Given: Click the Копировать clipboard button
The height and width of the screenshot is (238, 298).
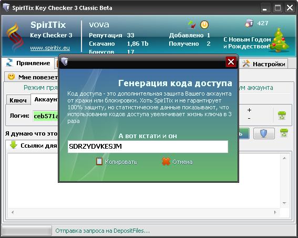Looking at the screenshot, I should coord(117,162).
